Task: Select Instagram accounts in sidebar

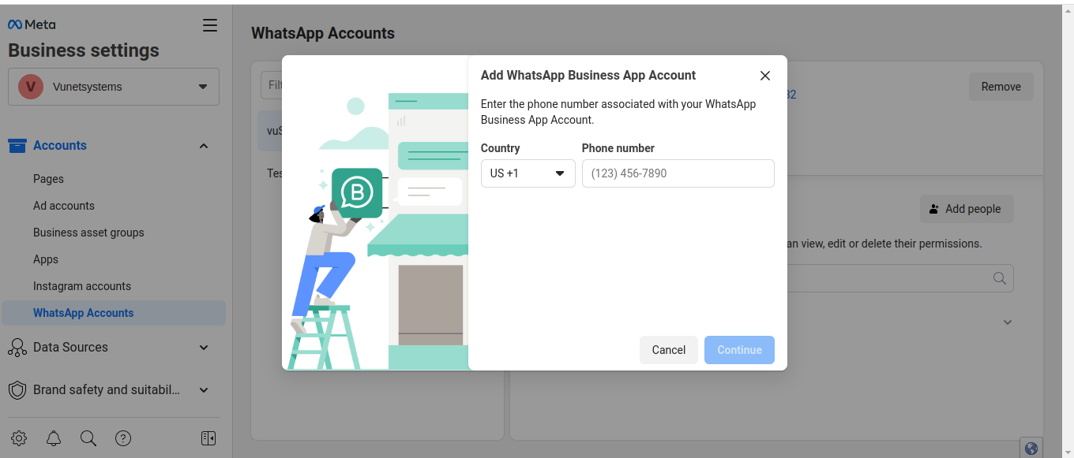Action: pos(82,286)
